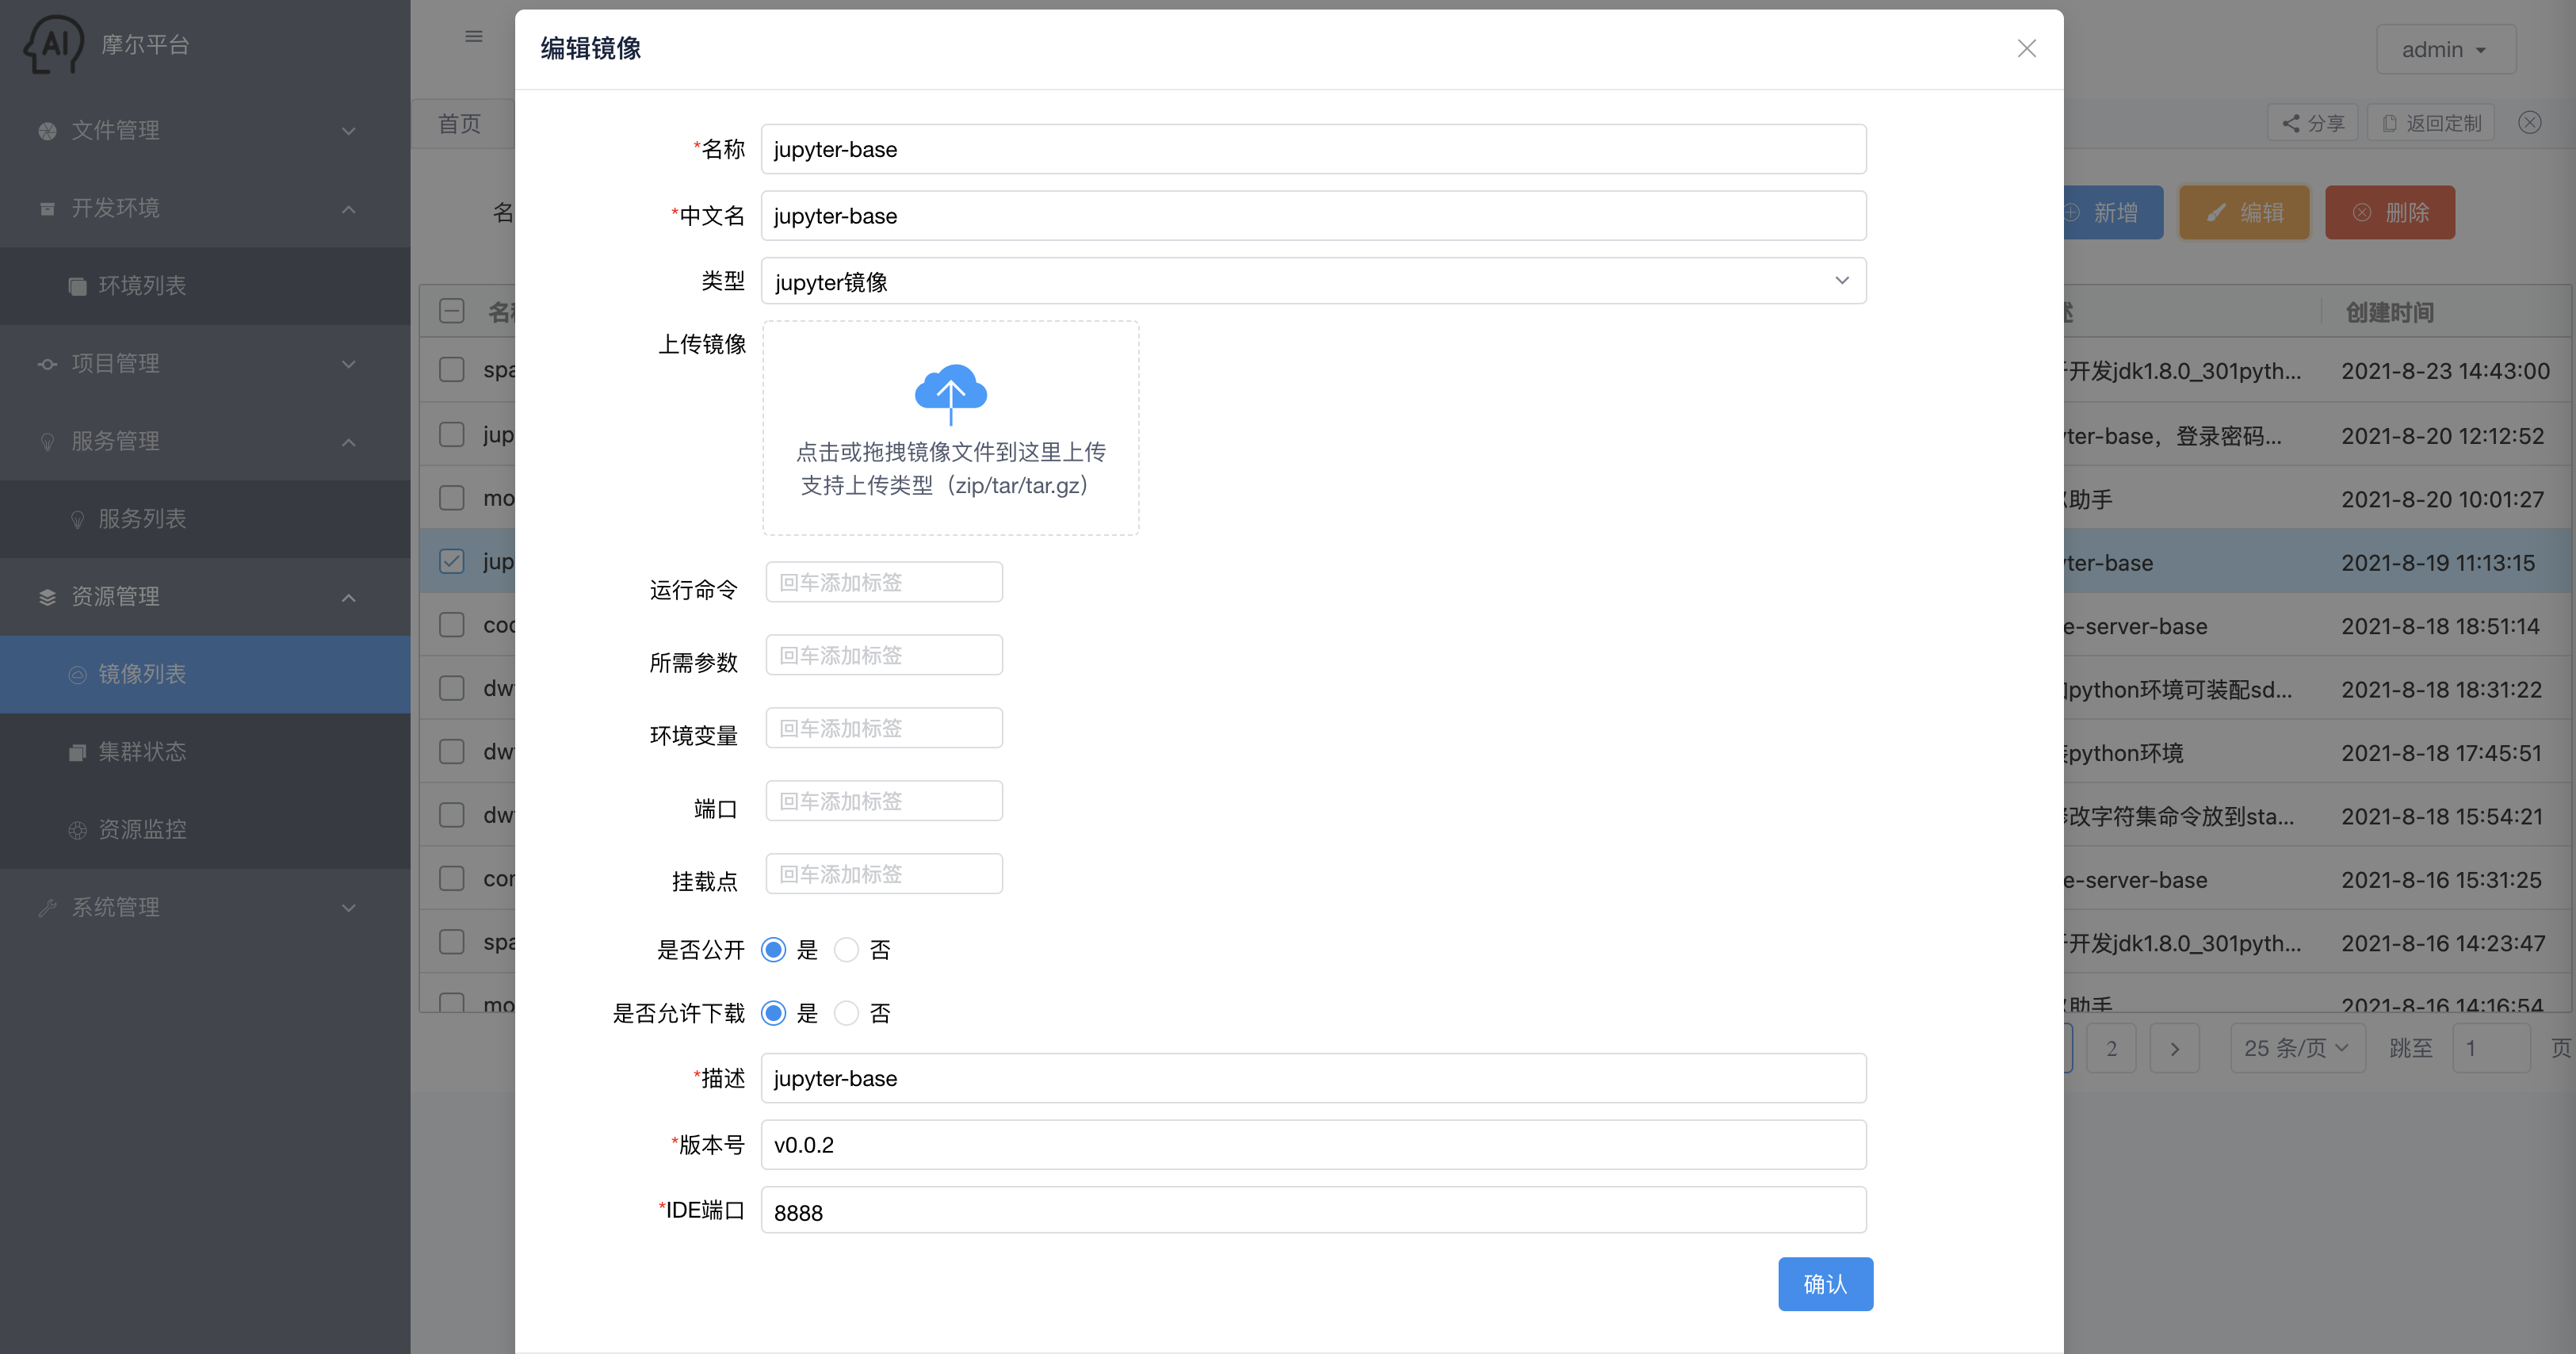
Task: Click the delete icon on 删除 button
Action: (x=2361, y=213)
